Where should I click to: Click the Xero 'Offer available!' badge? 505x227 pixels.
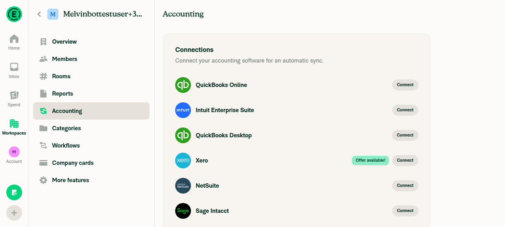click(x=370, y=161)
